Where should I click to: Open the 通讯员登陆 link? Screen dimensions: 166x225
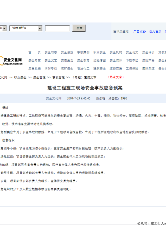click(x=121, y=31)
